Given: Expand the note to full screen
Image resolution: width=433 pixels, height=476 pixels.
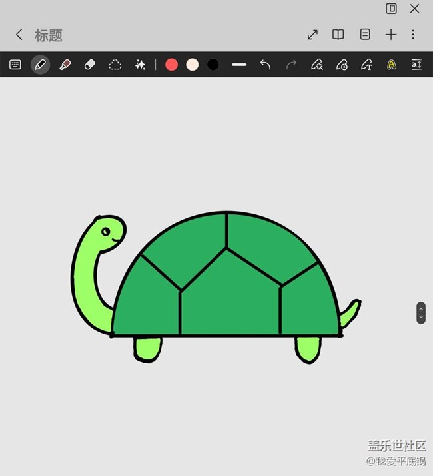Looking at the screenshot, I should (x=312, y=35).
